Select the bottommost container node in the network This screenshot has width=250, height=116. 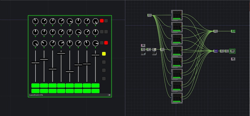177,98
